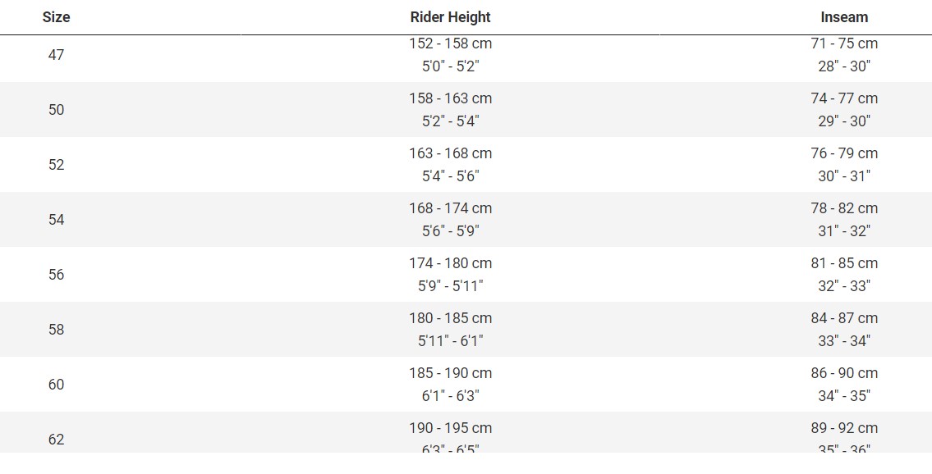
Task: Click the Rider Height column header
Action: (451, 17)
